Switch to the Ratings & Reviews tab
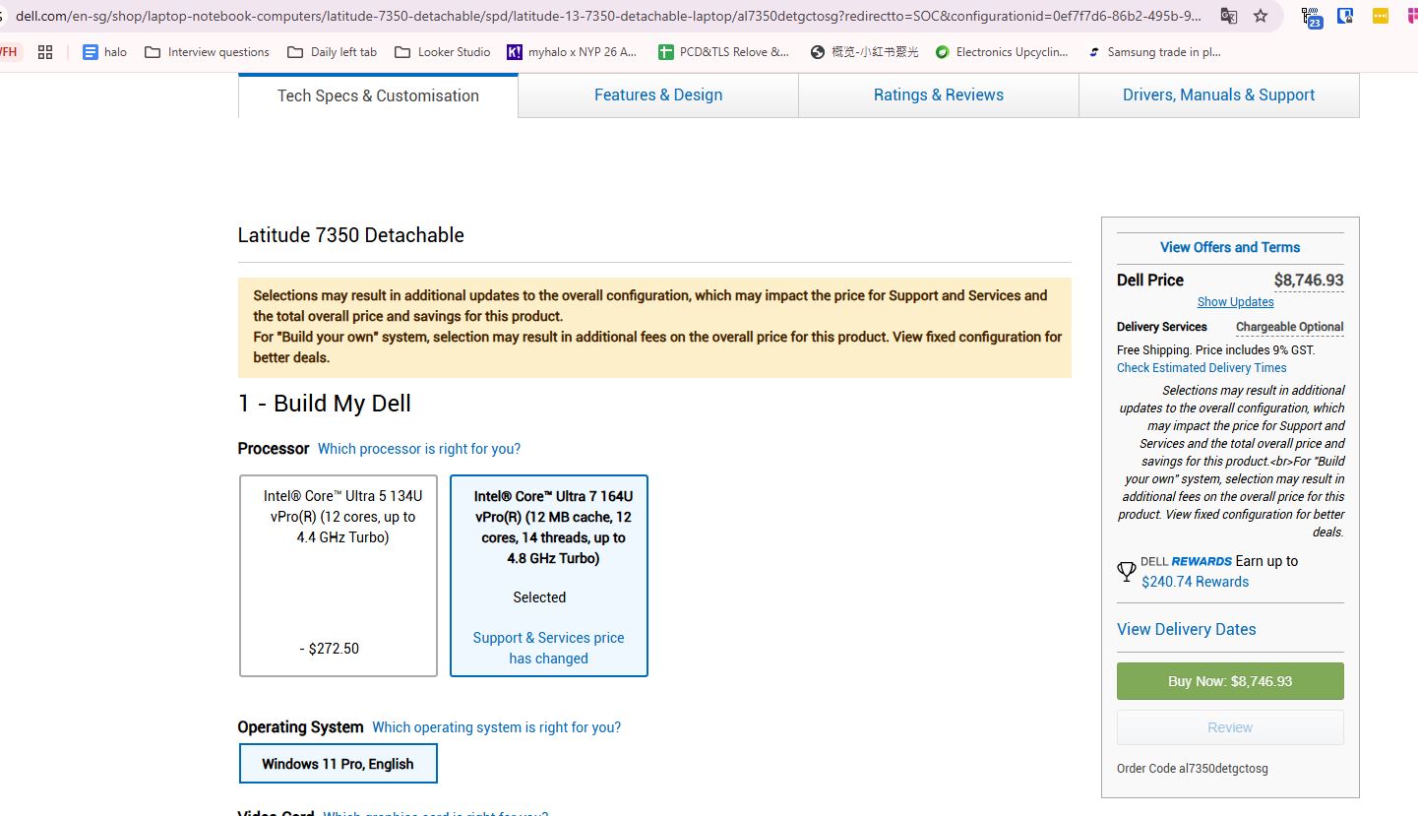 (938, 95)
